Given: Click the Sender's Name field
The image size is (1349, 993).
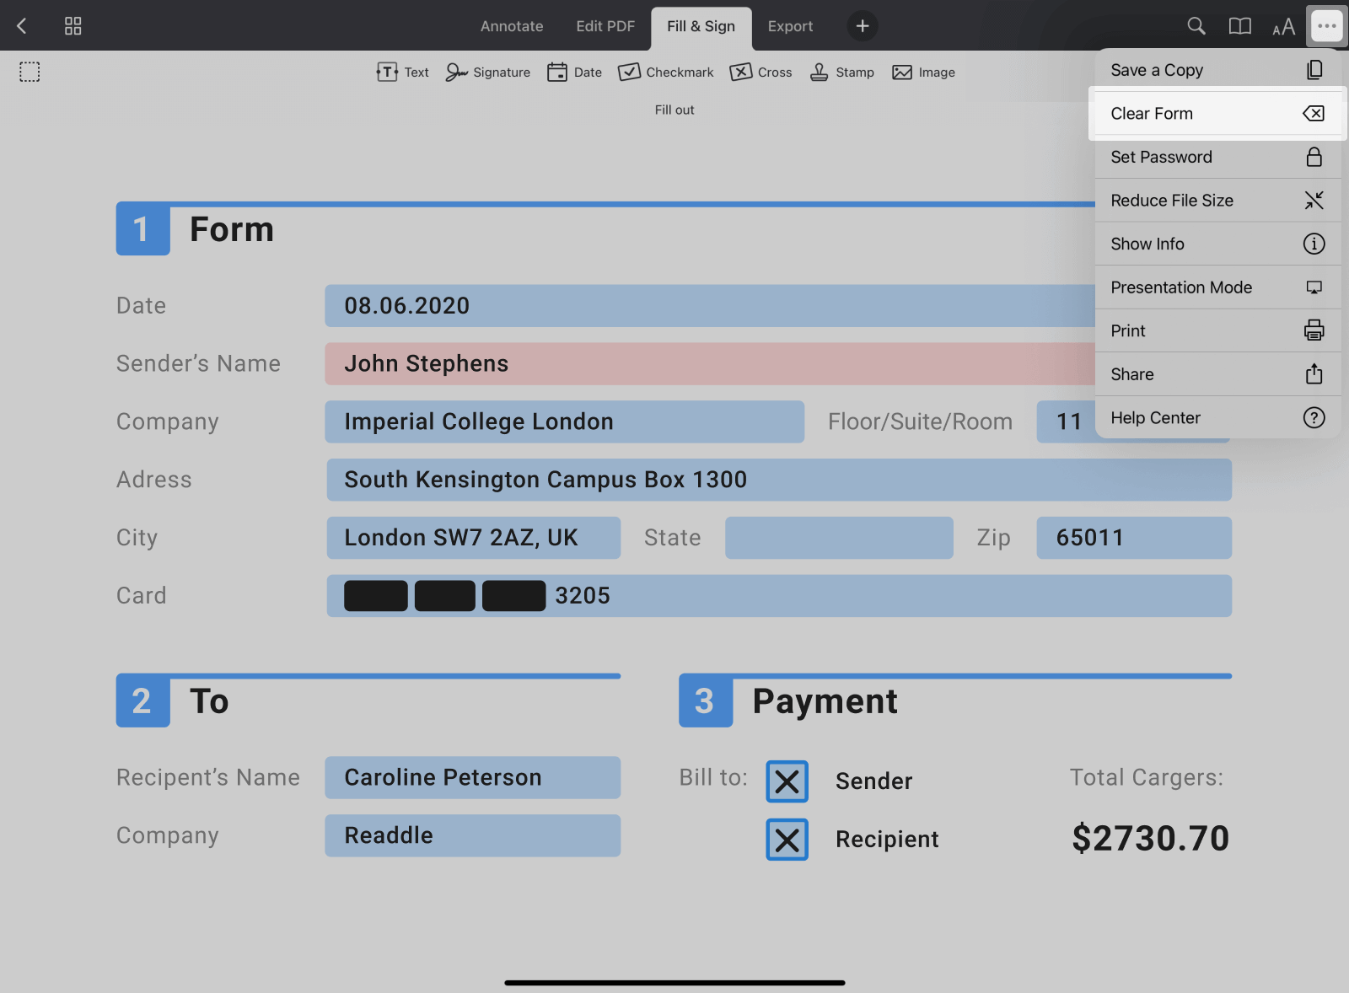Looking at the screenshot, I should coord(590,363).
